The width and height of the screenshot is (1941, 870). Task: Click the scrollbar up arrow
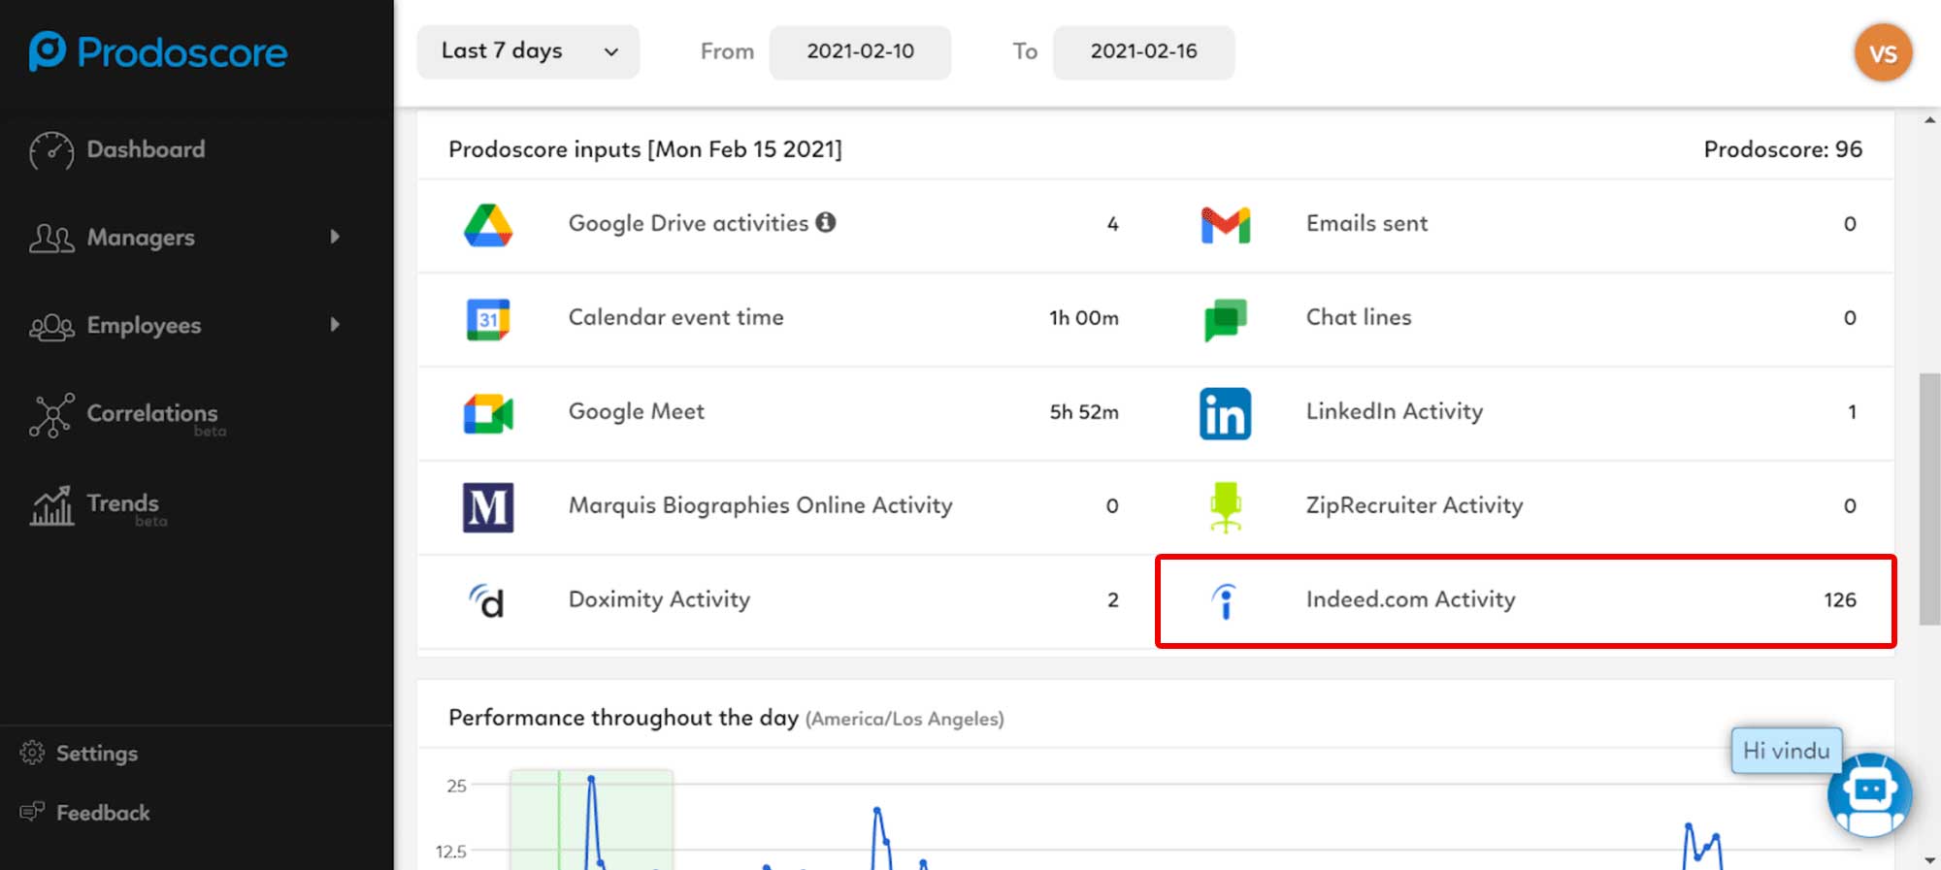tap(1929, 120)
